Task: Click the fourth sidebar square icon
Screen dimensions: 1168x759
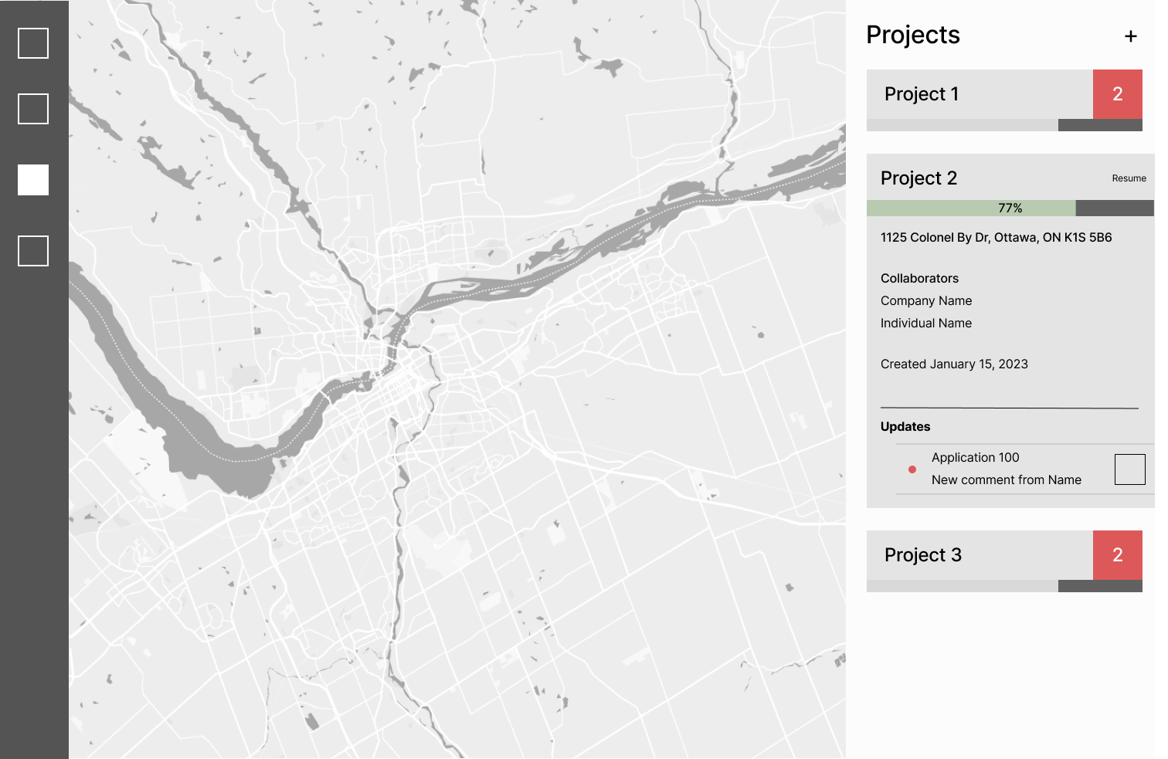Action: [x=33, y=251]
